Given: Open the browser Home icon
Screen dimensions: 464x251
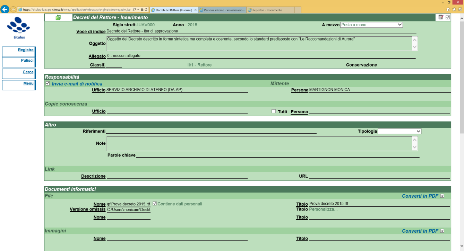Looking at the screenshot, I should pos(448,9).
